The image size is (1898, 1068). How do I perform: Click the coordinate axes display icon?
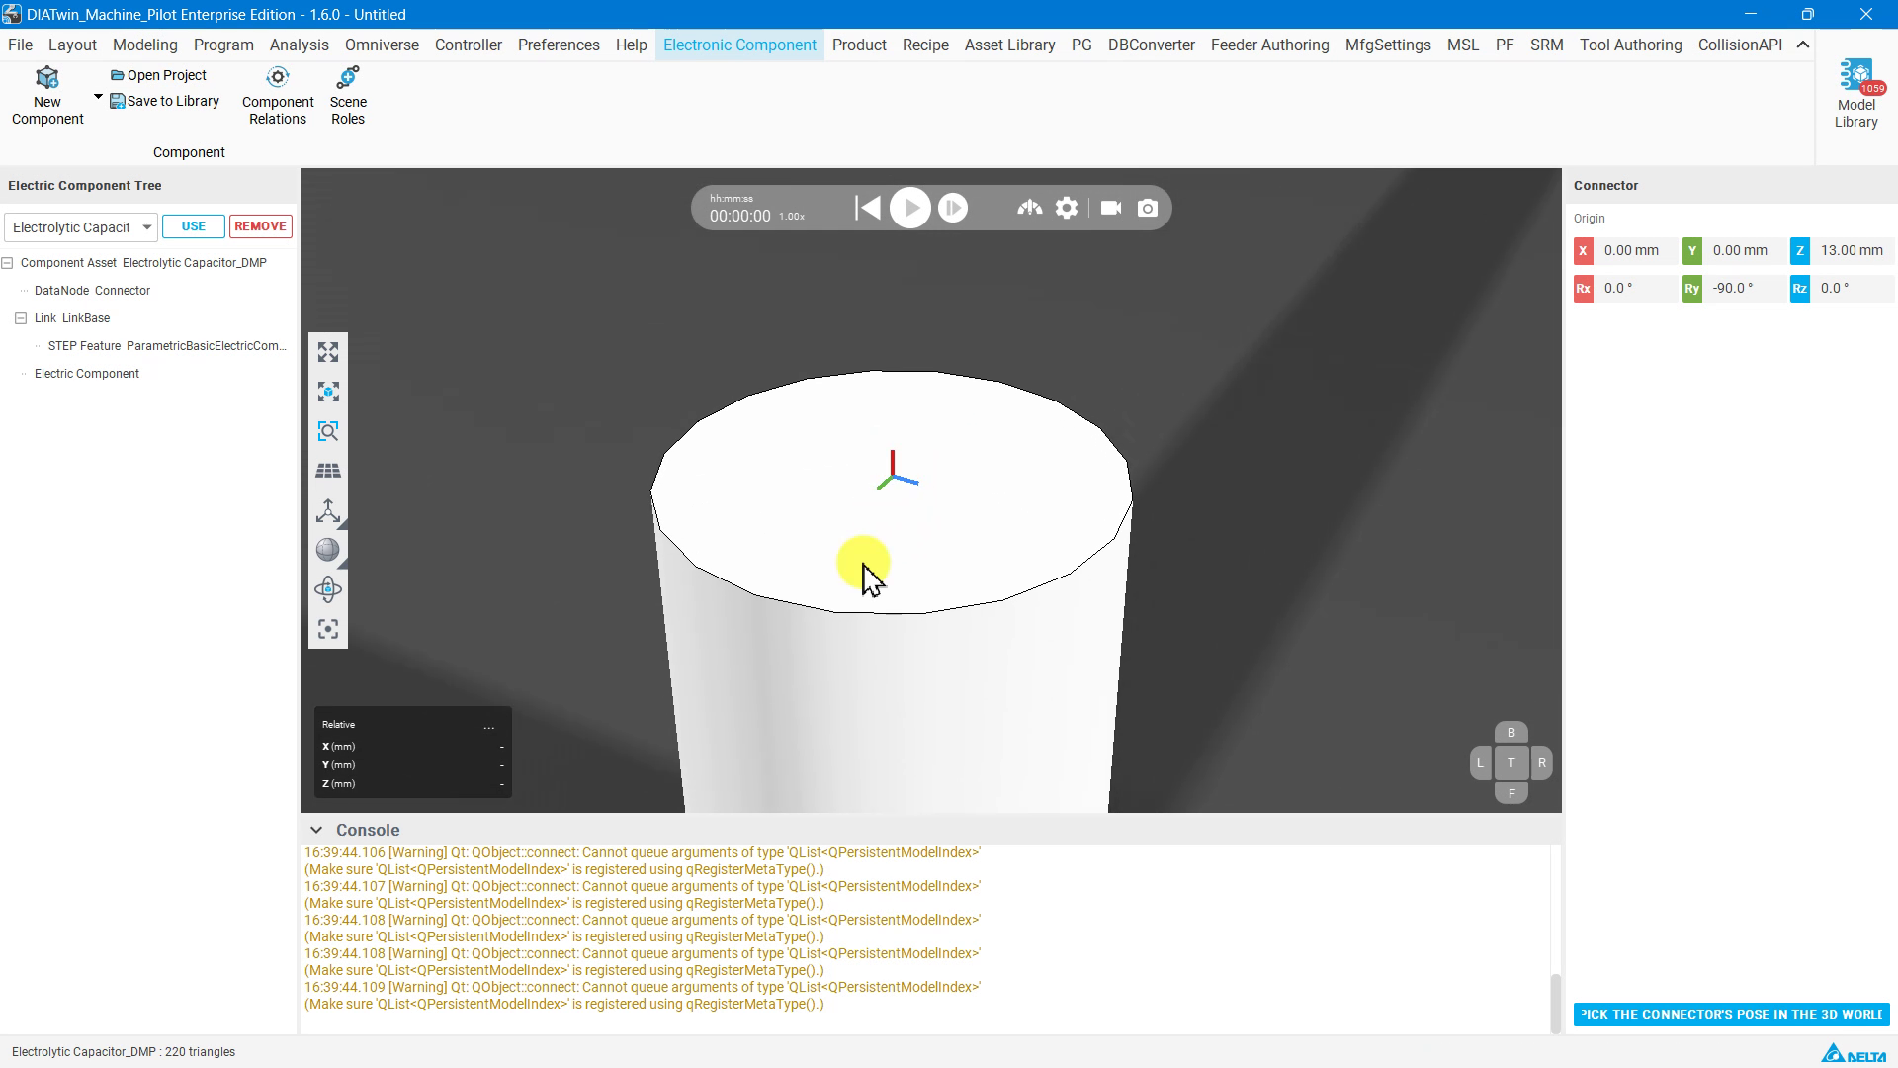(328, 511)
